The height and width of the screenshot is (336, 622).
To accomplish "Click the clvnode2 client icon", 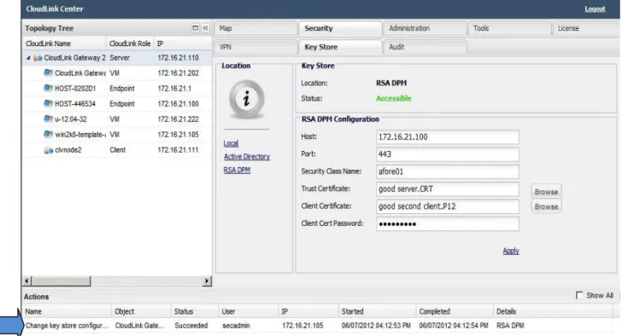I will click(49, 150).
